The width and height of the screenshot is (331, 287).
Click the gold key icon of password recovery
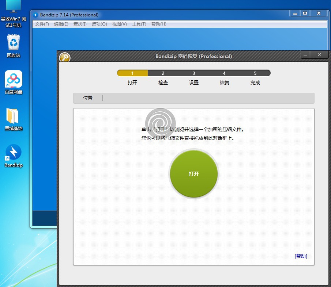65,57
